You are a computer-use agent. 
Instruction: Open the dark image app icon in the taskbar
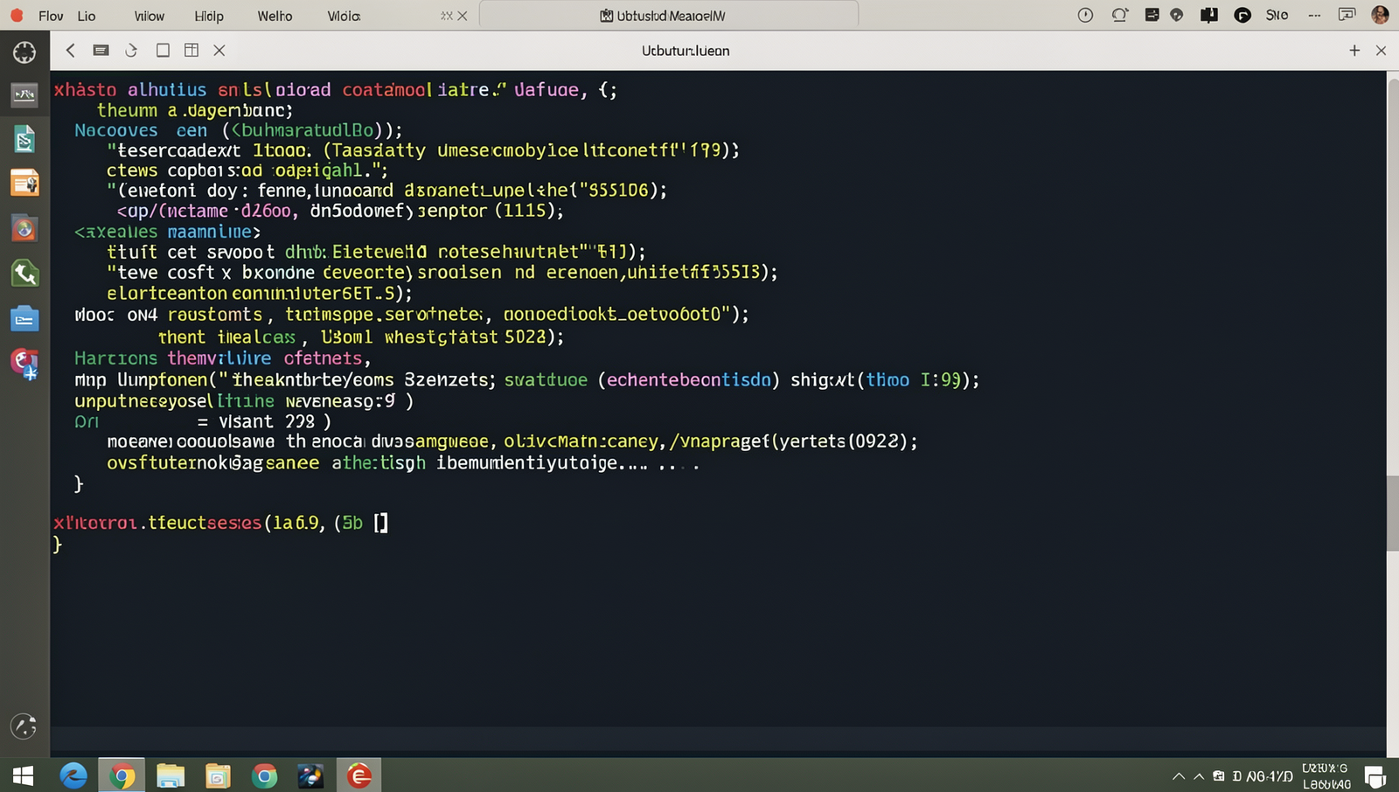pos(310,775)
